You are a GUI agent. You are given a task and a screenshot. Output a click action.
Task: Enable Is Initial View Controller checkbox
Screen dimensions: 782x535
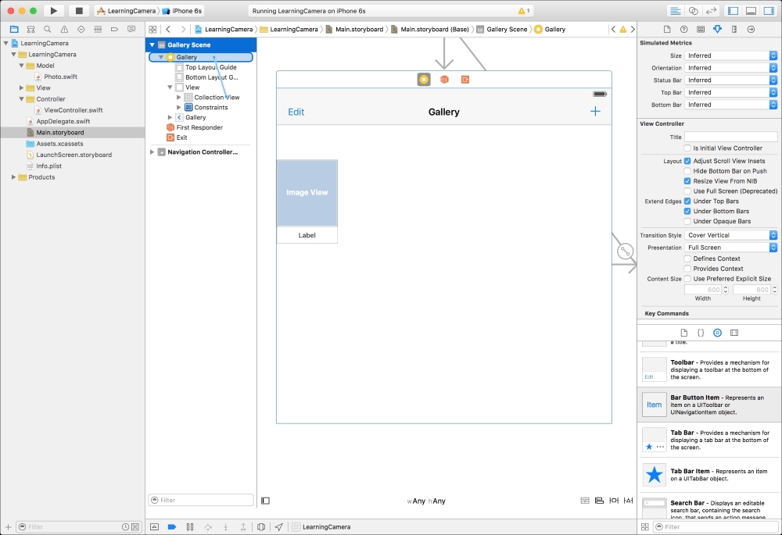[687, 148]
